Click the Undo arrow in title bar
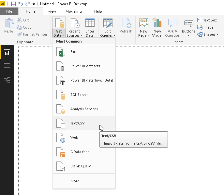The width and height of the screenshot is (224, 195). tap(21, 4)
